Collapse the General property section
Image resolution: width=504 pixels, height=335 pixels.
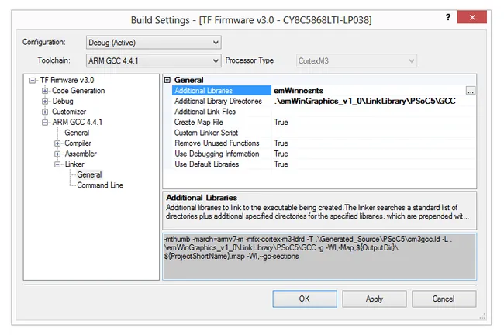click(x=168, y=80)
